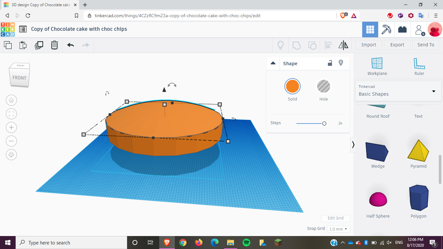Open File Explorer from taskbar

(231, 243)
